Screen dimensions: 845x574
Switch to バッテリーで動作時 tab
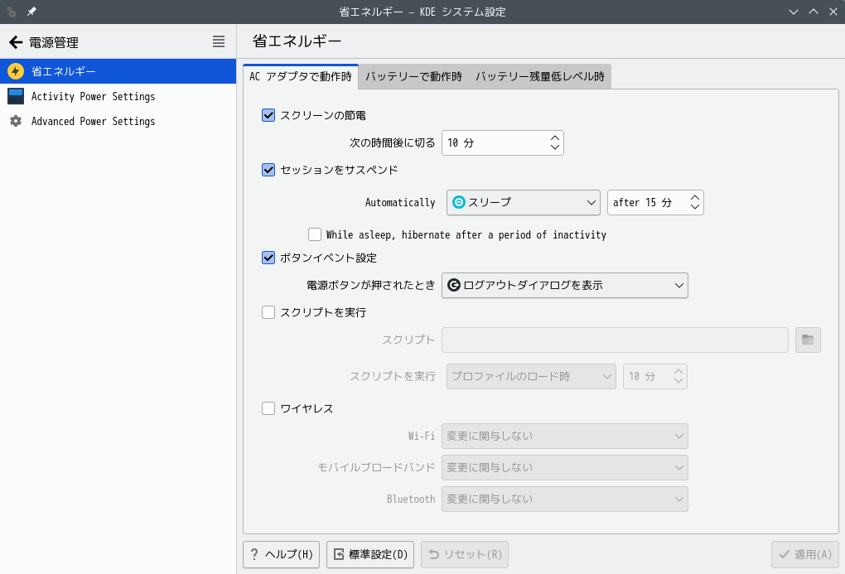413,76
